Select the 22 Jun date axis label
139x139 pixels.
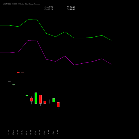[9, 132]
